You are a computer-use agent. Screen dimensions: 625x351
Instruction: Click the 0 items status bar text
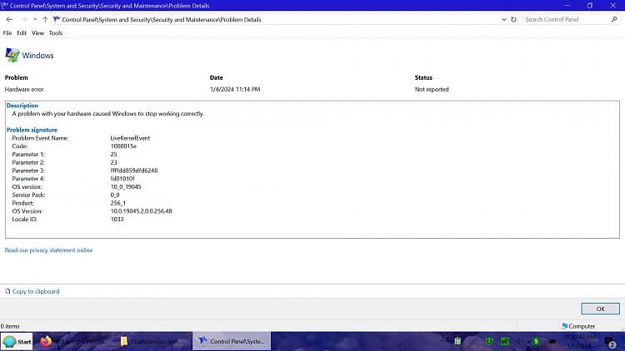10,326
